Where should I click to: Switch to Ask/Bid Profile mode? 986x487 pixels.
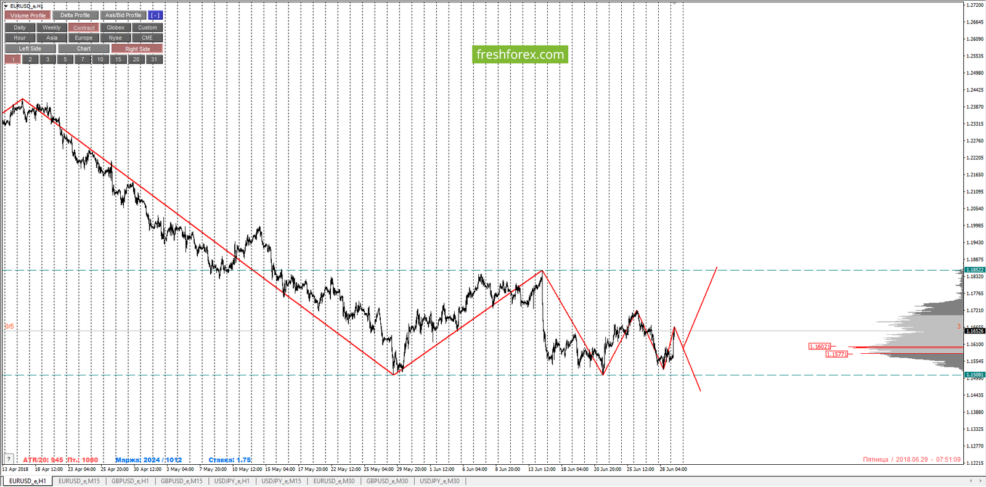123,15
